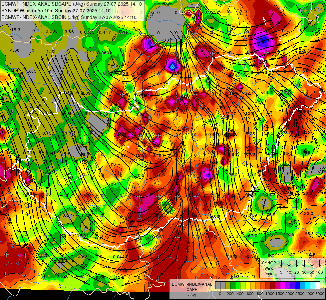Screen dimensions: 326x300
Task: Click the 9.25 value on the map
Action: coord(234,256)
